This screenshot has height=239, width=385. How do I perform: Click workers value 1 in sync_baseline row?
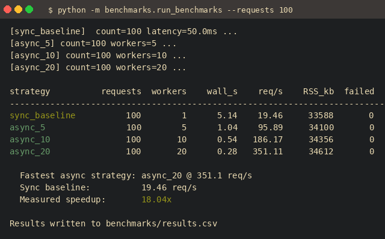tap(184, 115)
